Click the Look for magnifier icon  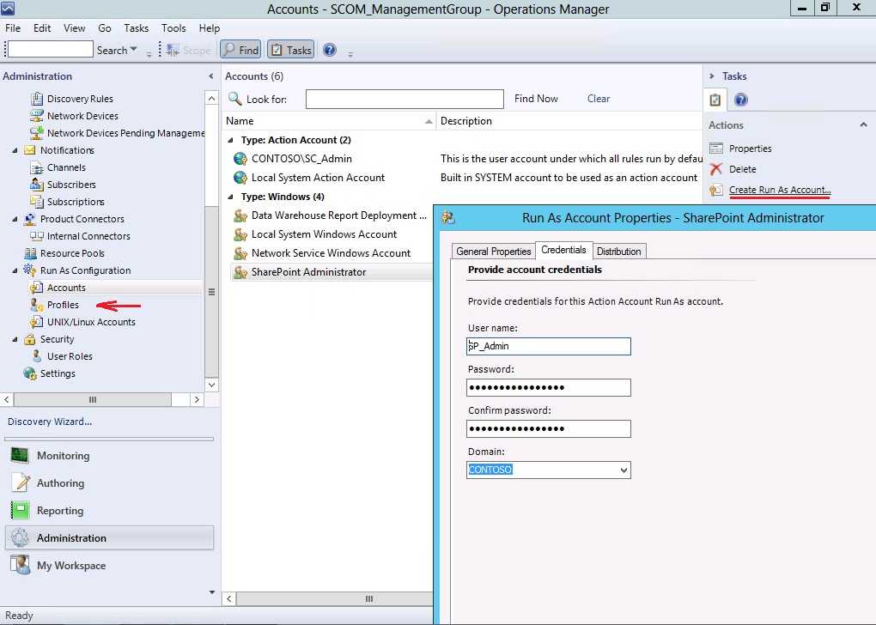[x=235, y=99]
